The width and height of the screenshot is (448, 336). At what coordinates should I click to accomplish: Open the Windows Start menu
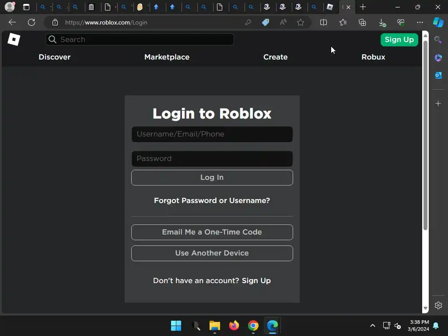click(x=176, y=325)
